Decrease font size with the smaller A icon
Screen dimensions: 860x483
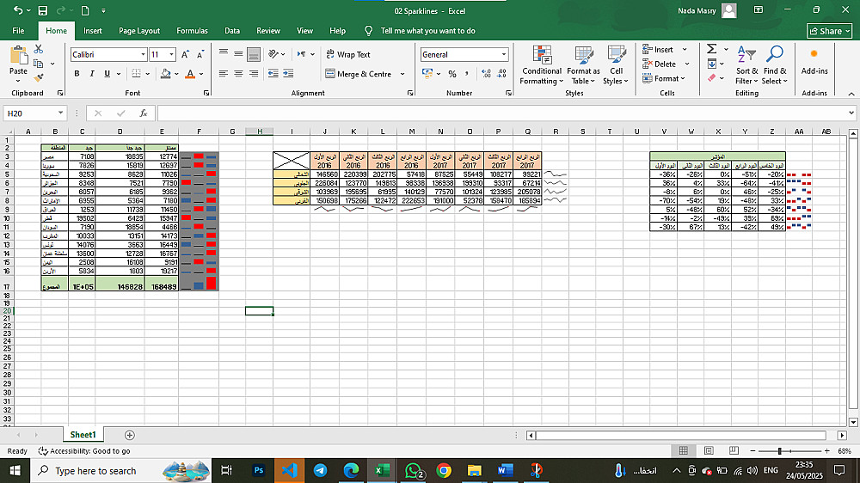tap(200, 54)
